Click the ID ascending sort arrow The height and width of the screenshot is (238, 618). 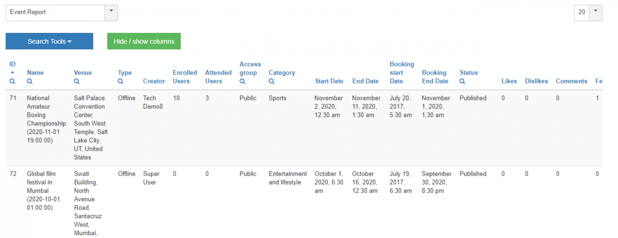pyautogui.click(x=13, y=72)
